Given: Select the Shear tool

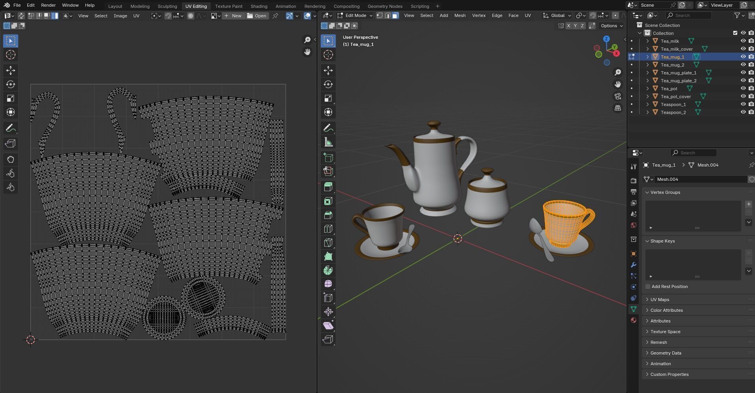Looking at the screenshot, I should click(328, 326).
